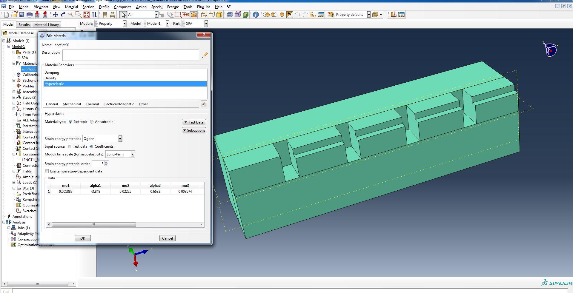Screen dimensions: 573x293
Task: Click the context help question-arrow icon
Action: tap(229, 7)
